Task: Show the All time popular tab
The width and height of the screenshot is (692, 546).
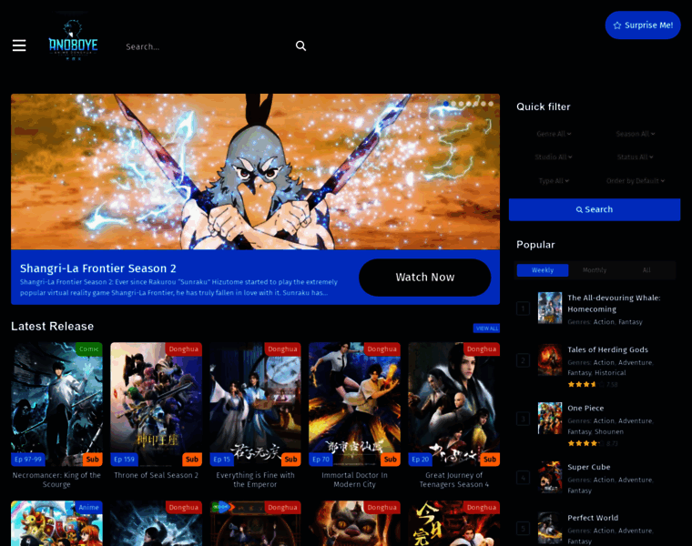Action: (646, 270)
